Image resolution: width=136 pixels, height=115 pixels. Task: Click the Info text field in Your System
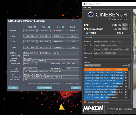click(x=112, y=57)
